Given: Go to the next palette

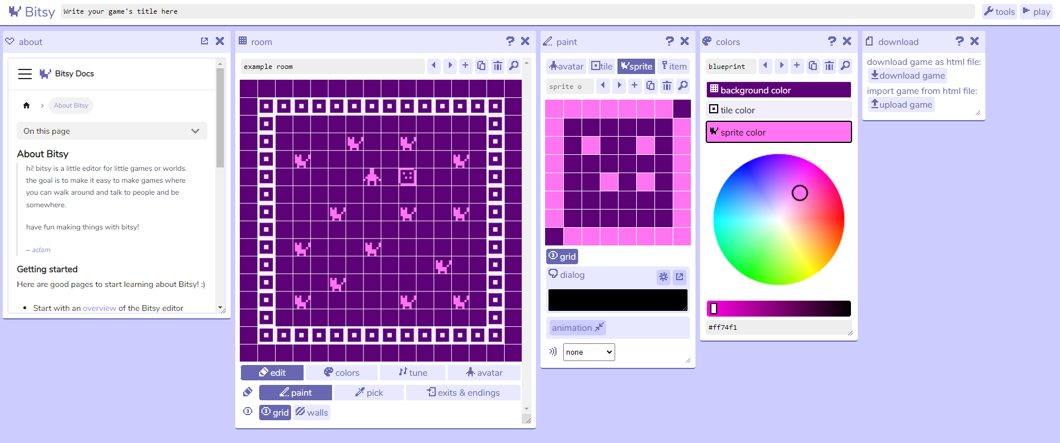Looking at the screenshot, I should point(781,65).
